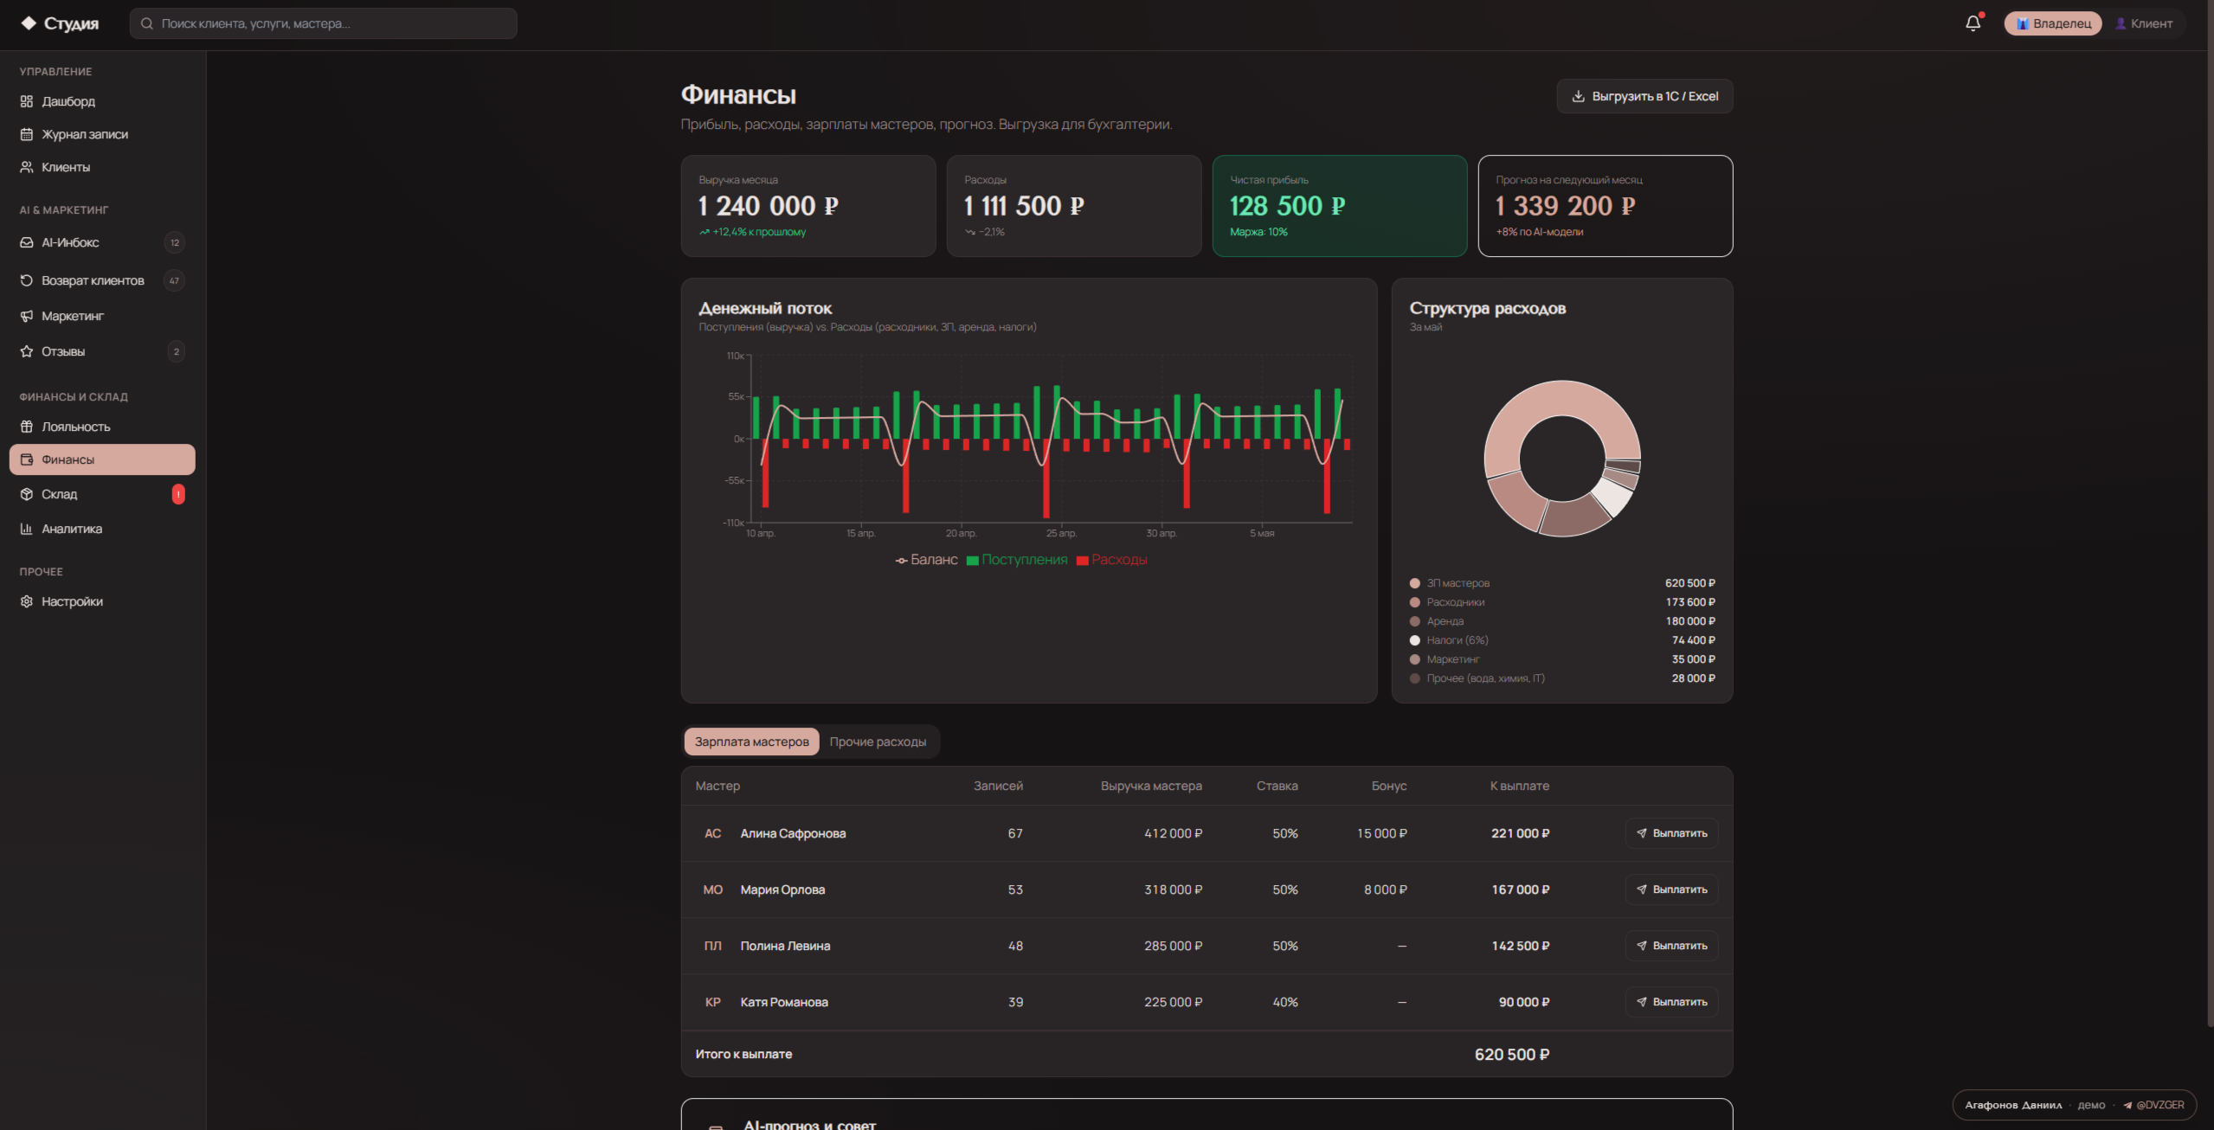This screenshot has height=1130, width=2214.
Task: Click the Отзывы star icon
Action: (x=27, y=351)
